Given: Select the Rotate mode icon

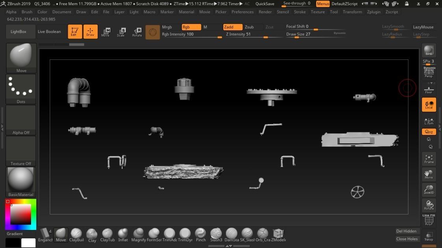Looking at the screenshot, I should [137, 32].
